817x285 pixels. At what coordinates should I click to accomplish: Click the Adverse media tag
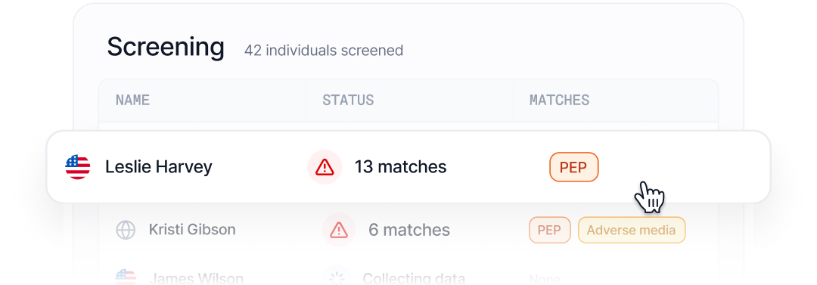(x=631, y=230)
